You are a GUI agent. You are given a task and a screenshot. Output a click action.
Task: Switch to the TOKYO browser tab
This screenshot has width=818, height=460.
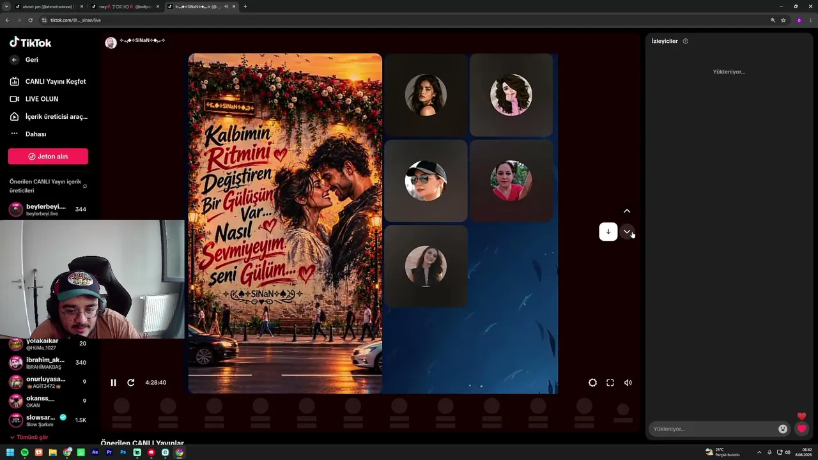[x=125, y=6]
